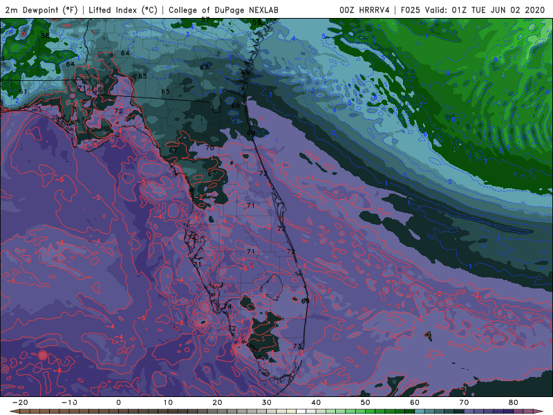Click the right arrow end of the color bar

[538, 412]
